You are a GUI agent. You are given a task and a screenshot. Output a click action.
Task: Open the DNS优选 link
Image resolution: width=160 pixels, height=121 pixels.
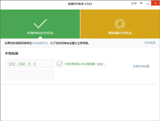150,43
